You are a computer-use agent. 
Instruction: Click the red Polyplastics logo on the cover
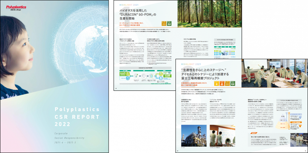[16, 7]
